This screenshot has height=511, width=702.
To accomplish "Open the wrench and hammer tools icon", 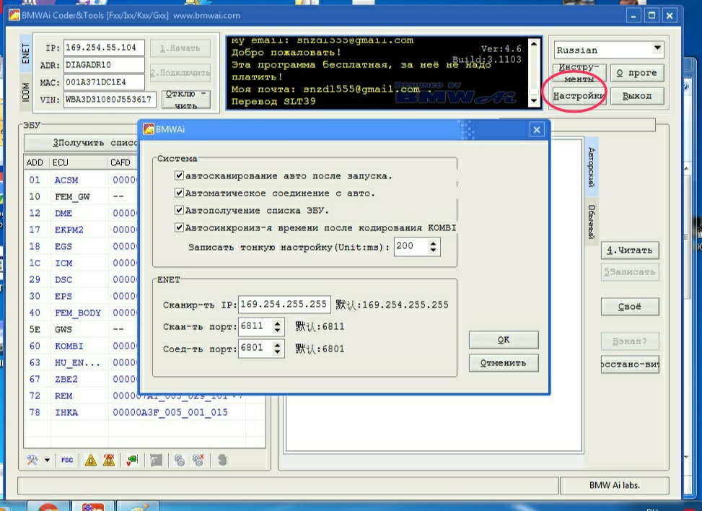I will pyautogui.click(x=32, y=460).
